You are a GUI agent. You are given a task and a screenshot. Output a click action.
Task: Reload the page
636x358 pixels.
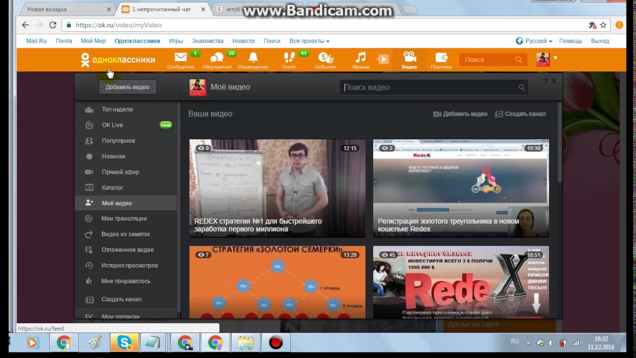pyautogui.click(x=53, y=25)
